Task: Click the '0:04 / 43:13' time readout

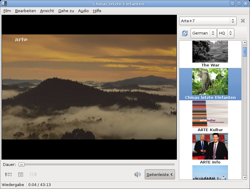Action: click(x=40, y=185)
